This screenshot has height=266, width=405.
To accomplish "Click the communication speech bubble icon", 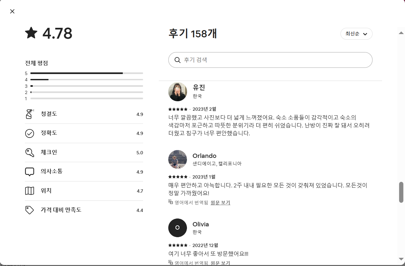I will point(29,172).
